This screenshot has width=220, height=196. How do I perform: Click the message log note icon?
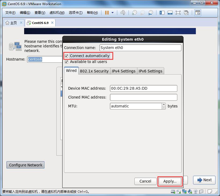210,191
